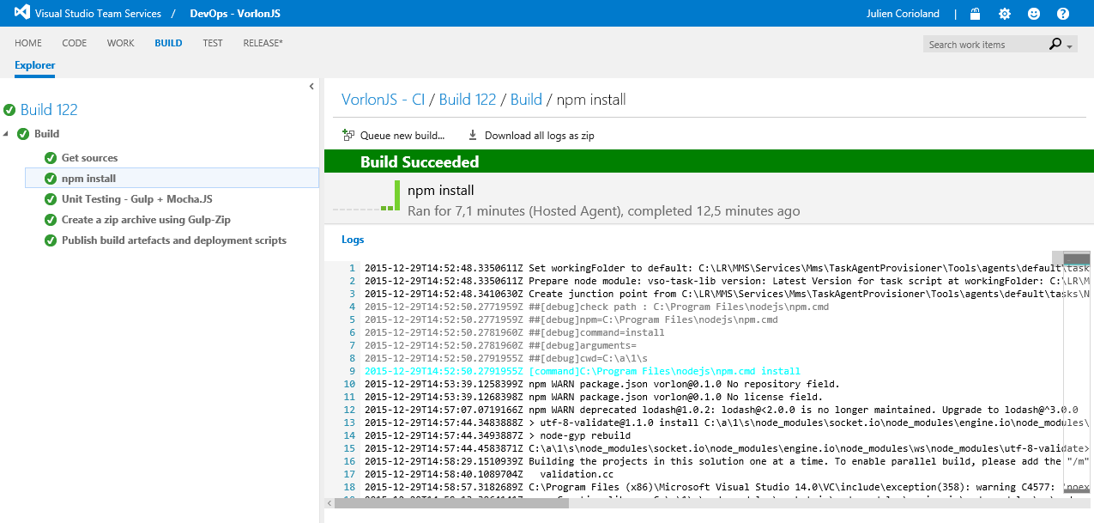The width and height of the screenshot is (1094, 523).
Task: Switch to the RELEASE* tab
Action: 262,43
